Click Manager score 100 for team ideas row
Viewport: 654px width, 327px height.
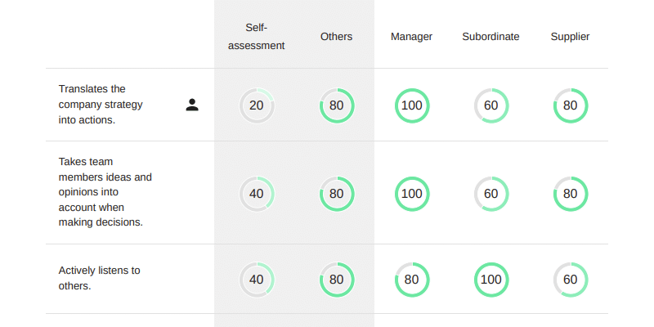pos(412,194)
